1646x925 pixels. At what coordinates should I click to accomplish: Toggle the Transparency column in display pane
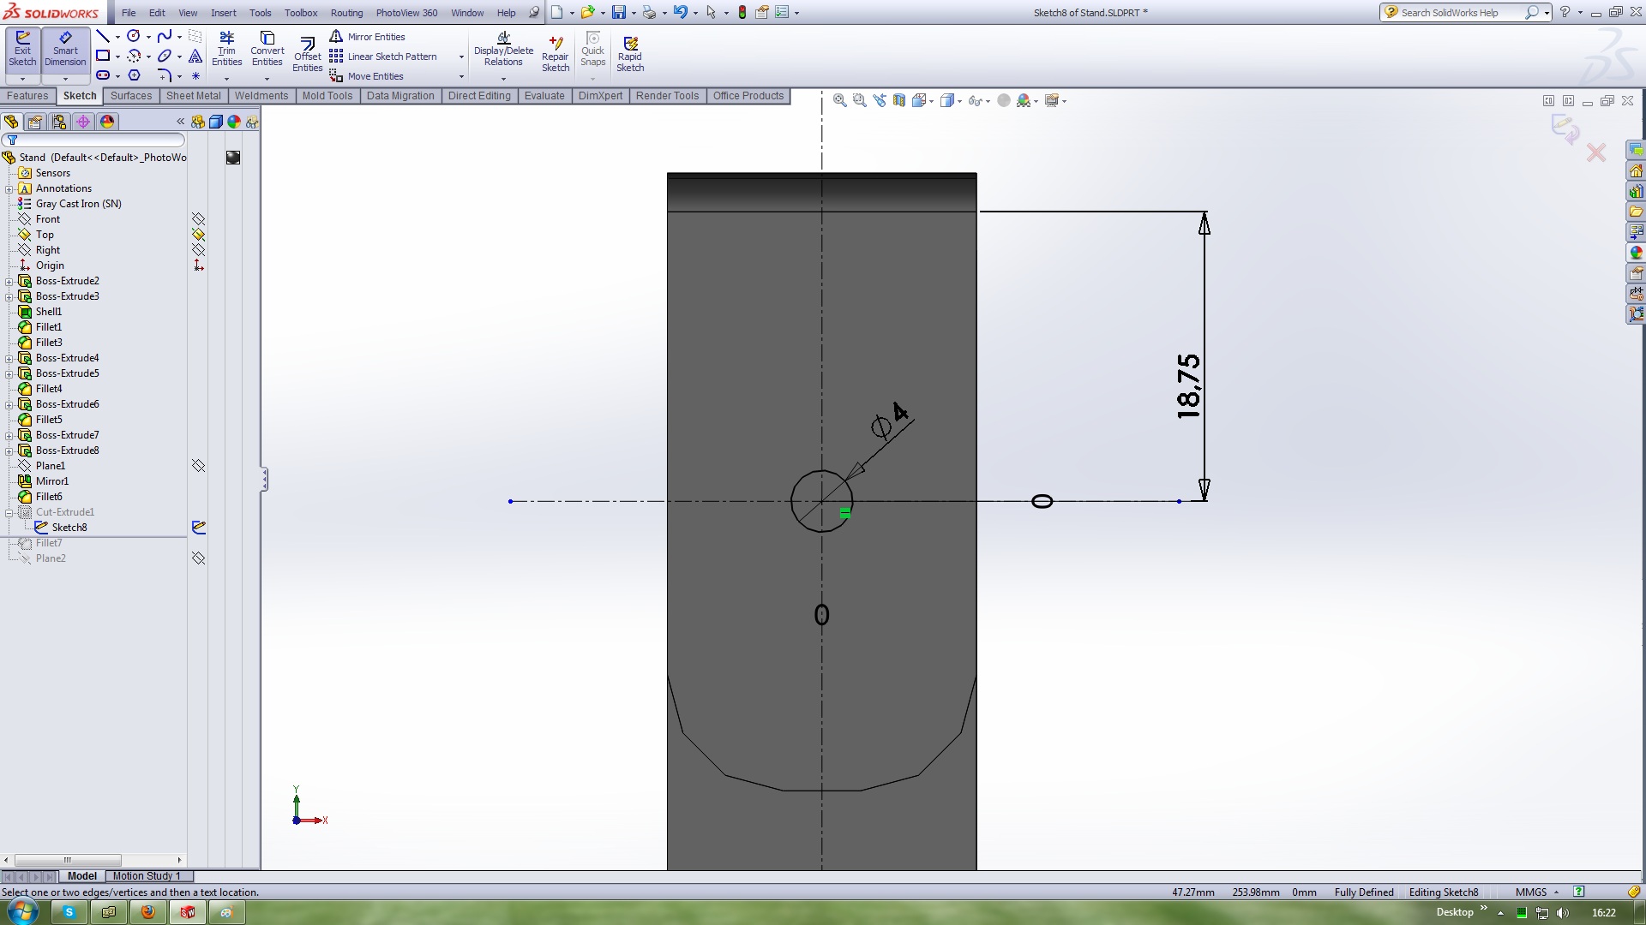pos(252,122)
